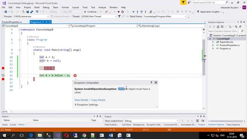Image resolution: width=247 pixels, height=139 pixels.
Task: Click the Copy Details link
Action: (x=98, y=100)
